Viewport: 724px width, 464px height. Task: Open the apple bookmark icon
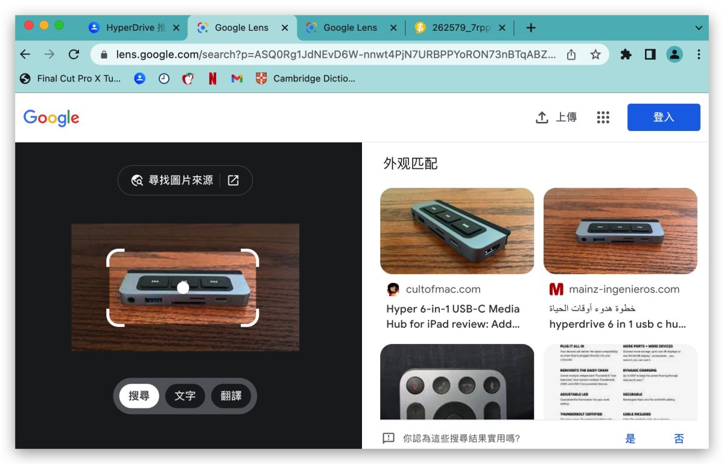coord(188,78)
